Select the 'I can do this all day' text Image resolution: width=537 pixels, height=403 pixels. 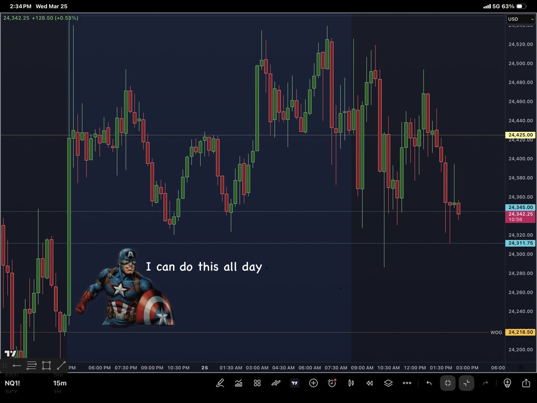point(204,267)
